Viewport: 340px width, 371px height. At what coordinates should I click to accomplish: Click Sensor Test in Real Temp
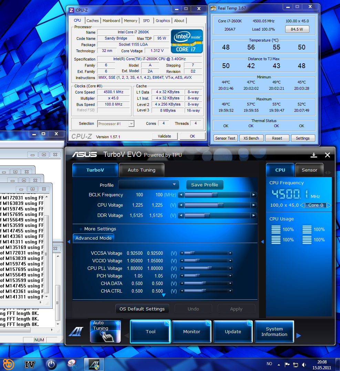click(x=225, y=138)
